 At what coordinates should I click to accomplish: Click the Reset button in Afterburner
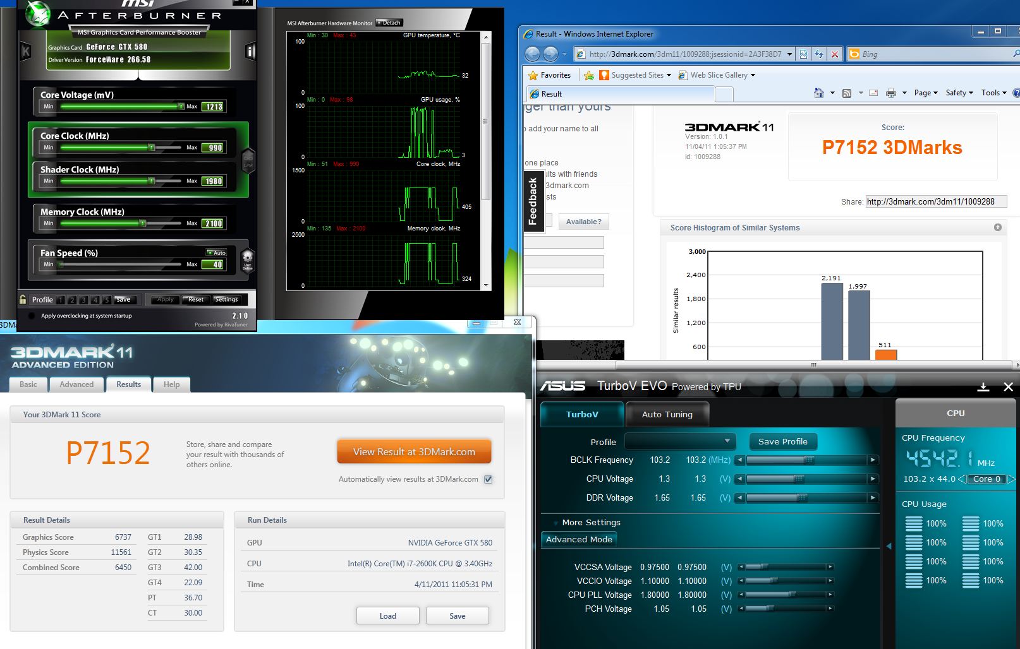pos(196,299)
